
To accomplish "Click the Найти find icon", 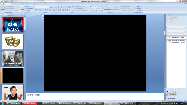I will coord(138,6).
